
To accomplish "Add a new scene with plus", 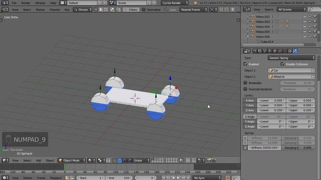I will (149, 3).
